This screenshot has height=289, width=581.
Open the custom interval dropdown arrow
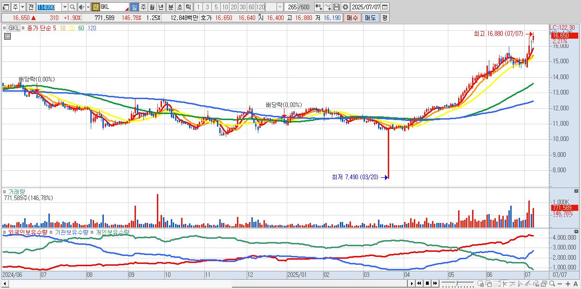280,7
